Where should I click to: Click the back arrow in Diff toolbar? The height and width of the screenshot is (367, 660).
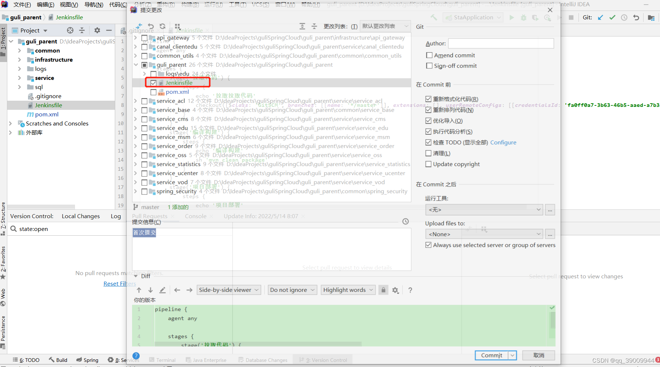pyautogui.click(x=177, y=290)
